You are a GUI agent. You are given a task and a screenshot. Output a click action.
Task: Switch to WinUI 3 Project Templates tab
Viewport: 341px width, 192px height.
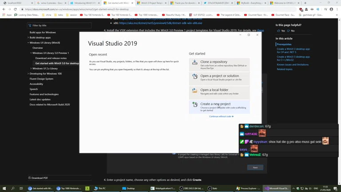click(151, 3)
